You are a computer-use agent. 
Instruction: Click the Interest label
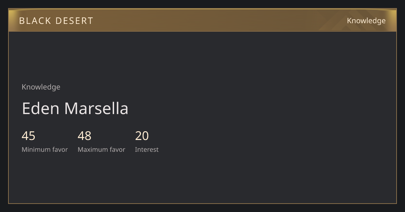point(146,149)
